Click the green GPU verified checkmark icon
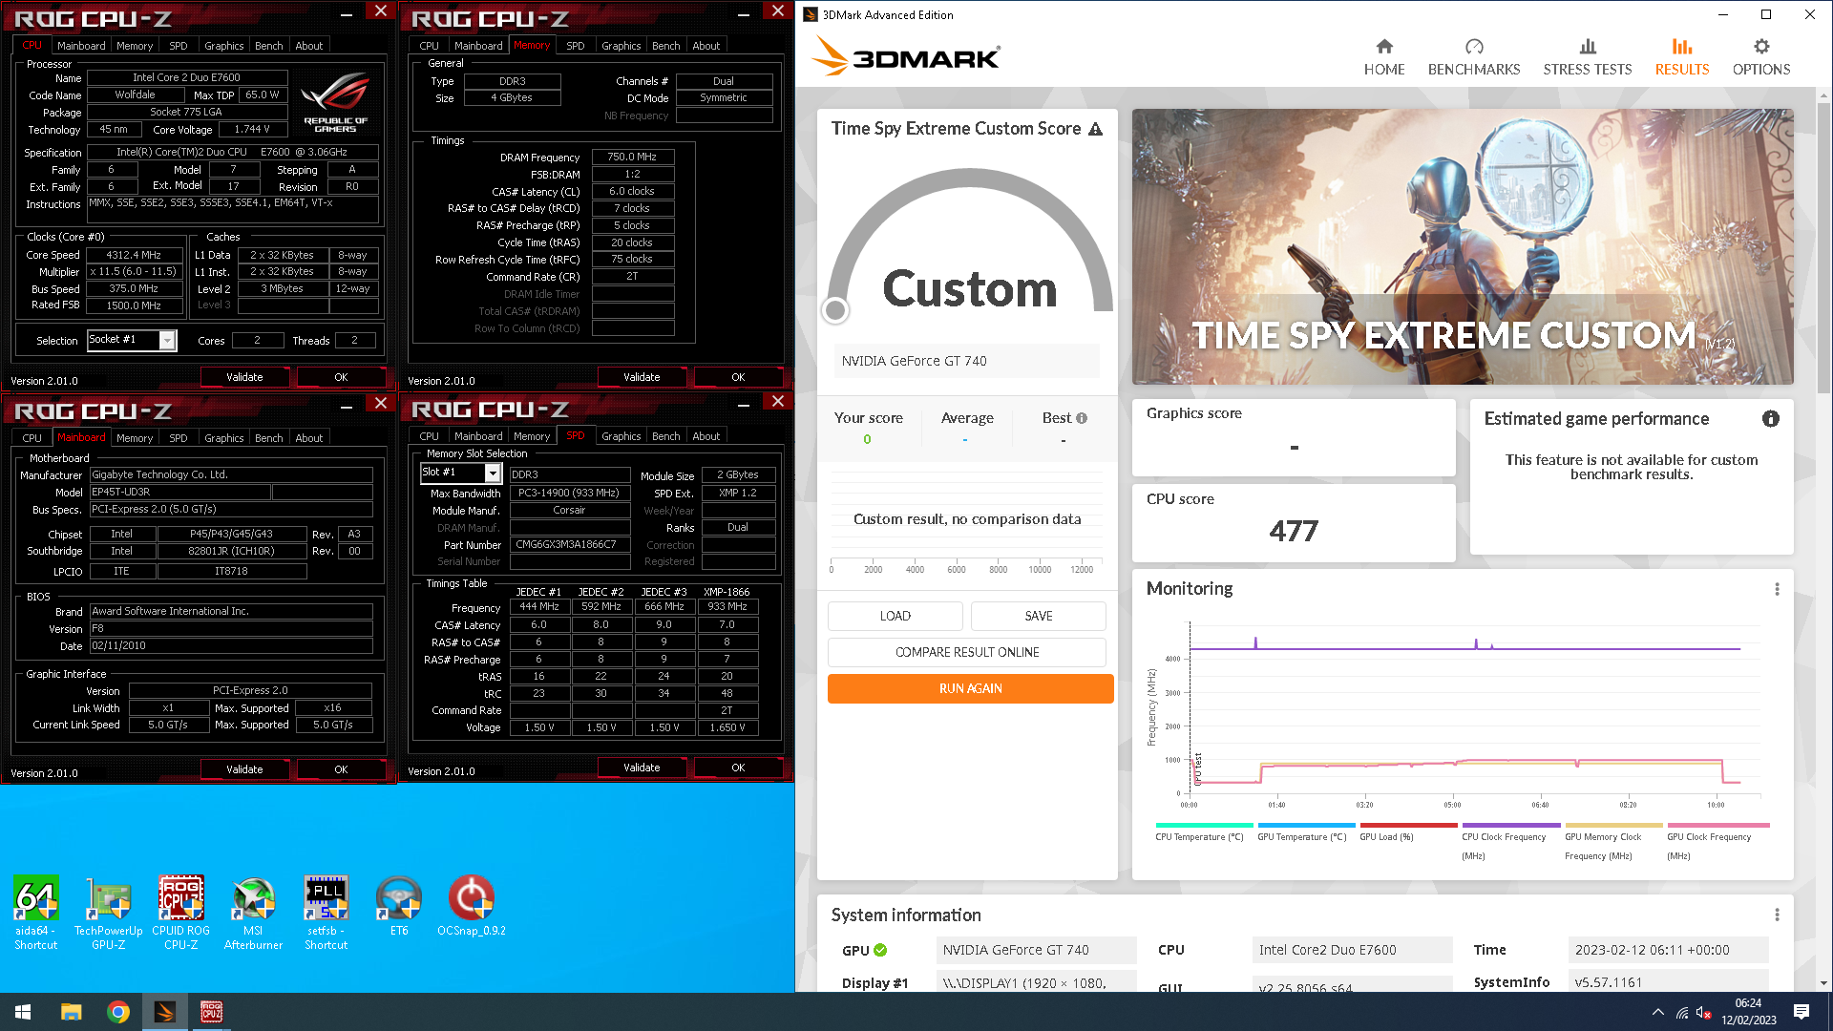 pyautogui.click(x=879, y=950)
